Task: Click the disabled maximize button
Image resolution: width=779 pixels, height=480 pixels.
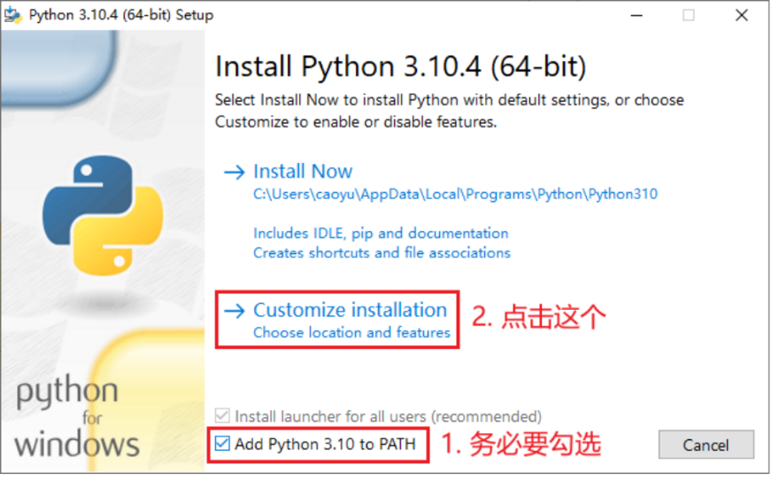Action: pos(689,15)
